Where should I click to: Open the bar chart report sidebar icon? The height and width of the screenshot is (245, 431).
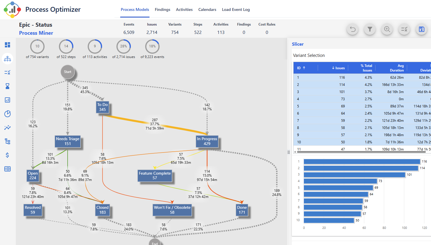[7, 100]
